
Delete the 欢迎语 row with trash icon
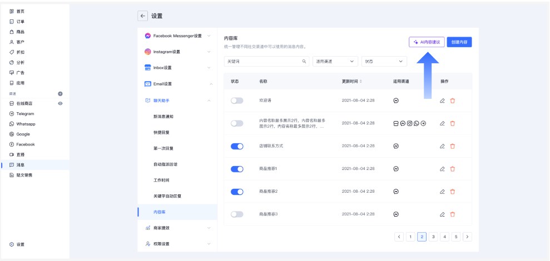click(x=453, y=101)
